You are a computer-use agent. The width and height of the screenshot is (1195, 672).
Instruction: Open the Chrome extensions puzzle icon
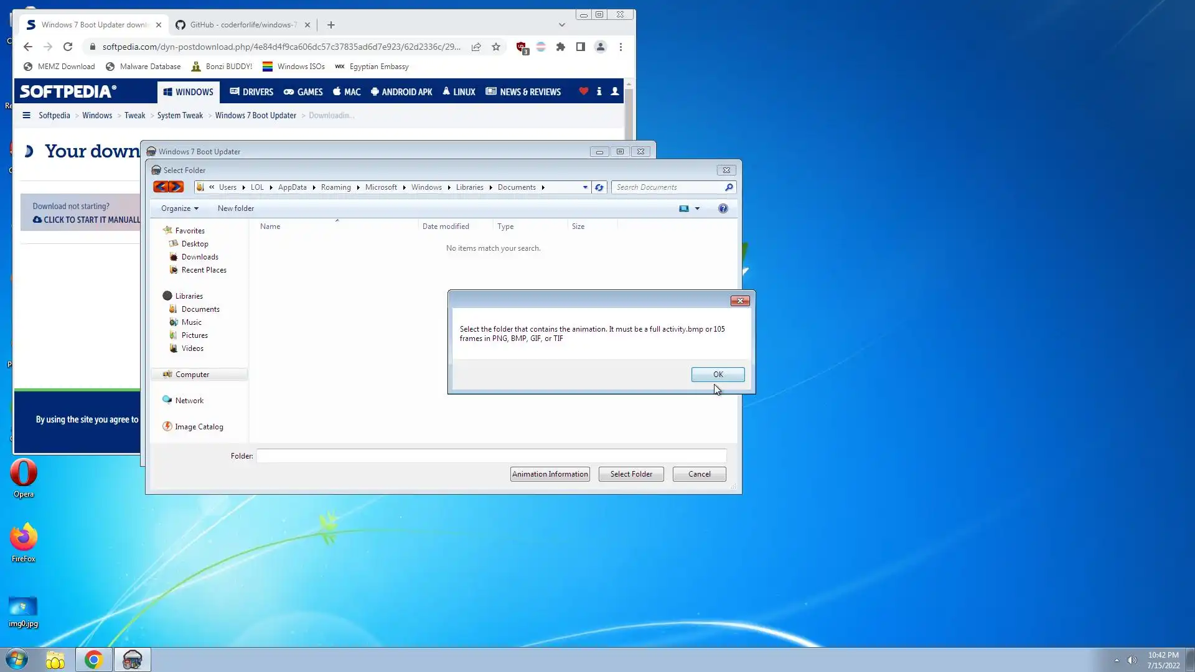tap(561, 47)
